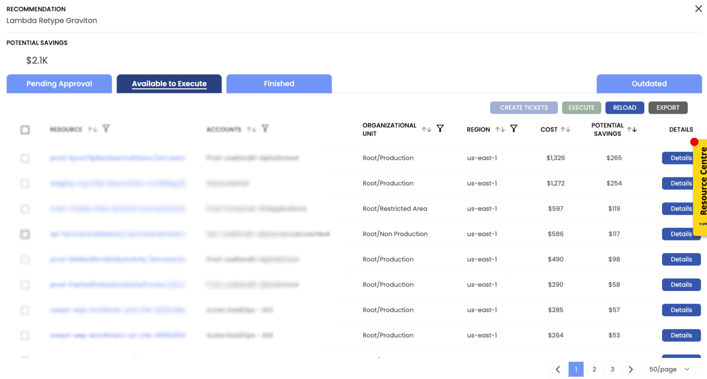Open the Region column filter funnel
707x379 pixels.
[514, 129]
